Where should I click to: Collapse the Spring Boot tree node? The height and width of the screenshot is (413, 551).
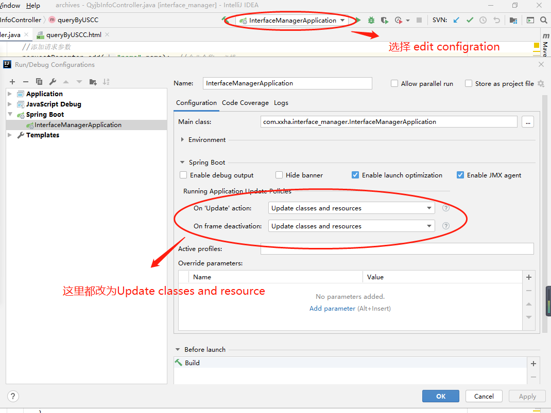tap(10, 114)
